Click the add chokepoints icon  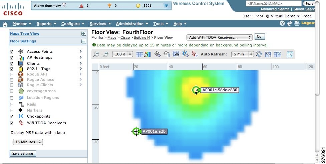185,54
